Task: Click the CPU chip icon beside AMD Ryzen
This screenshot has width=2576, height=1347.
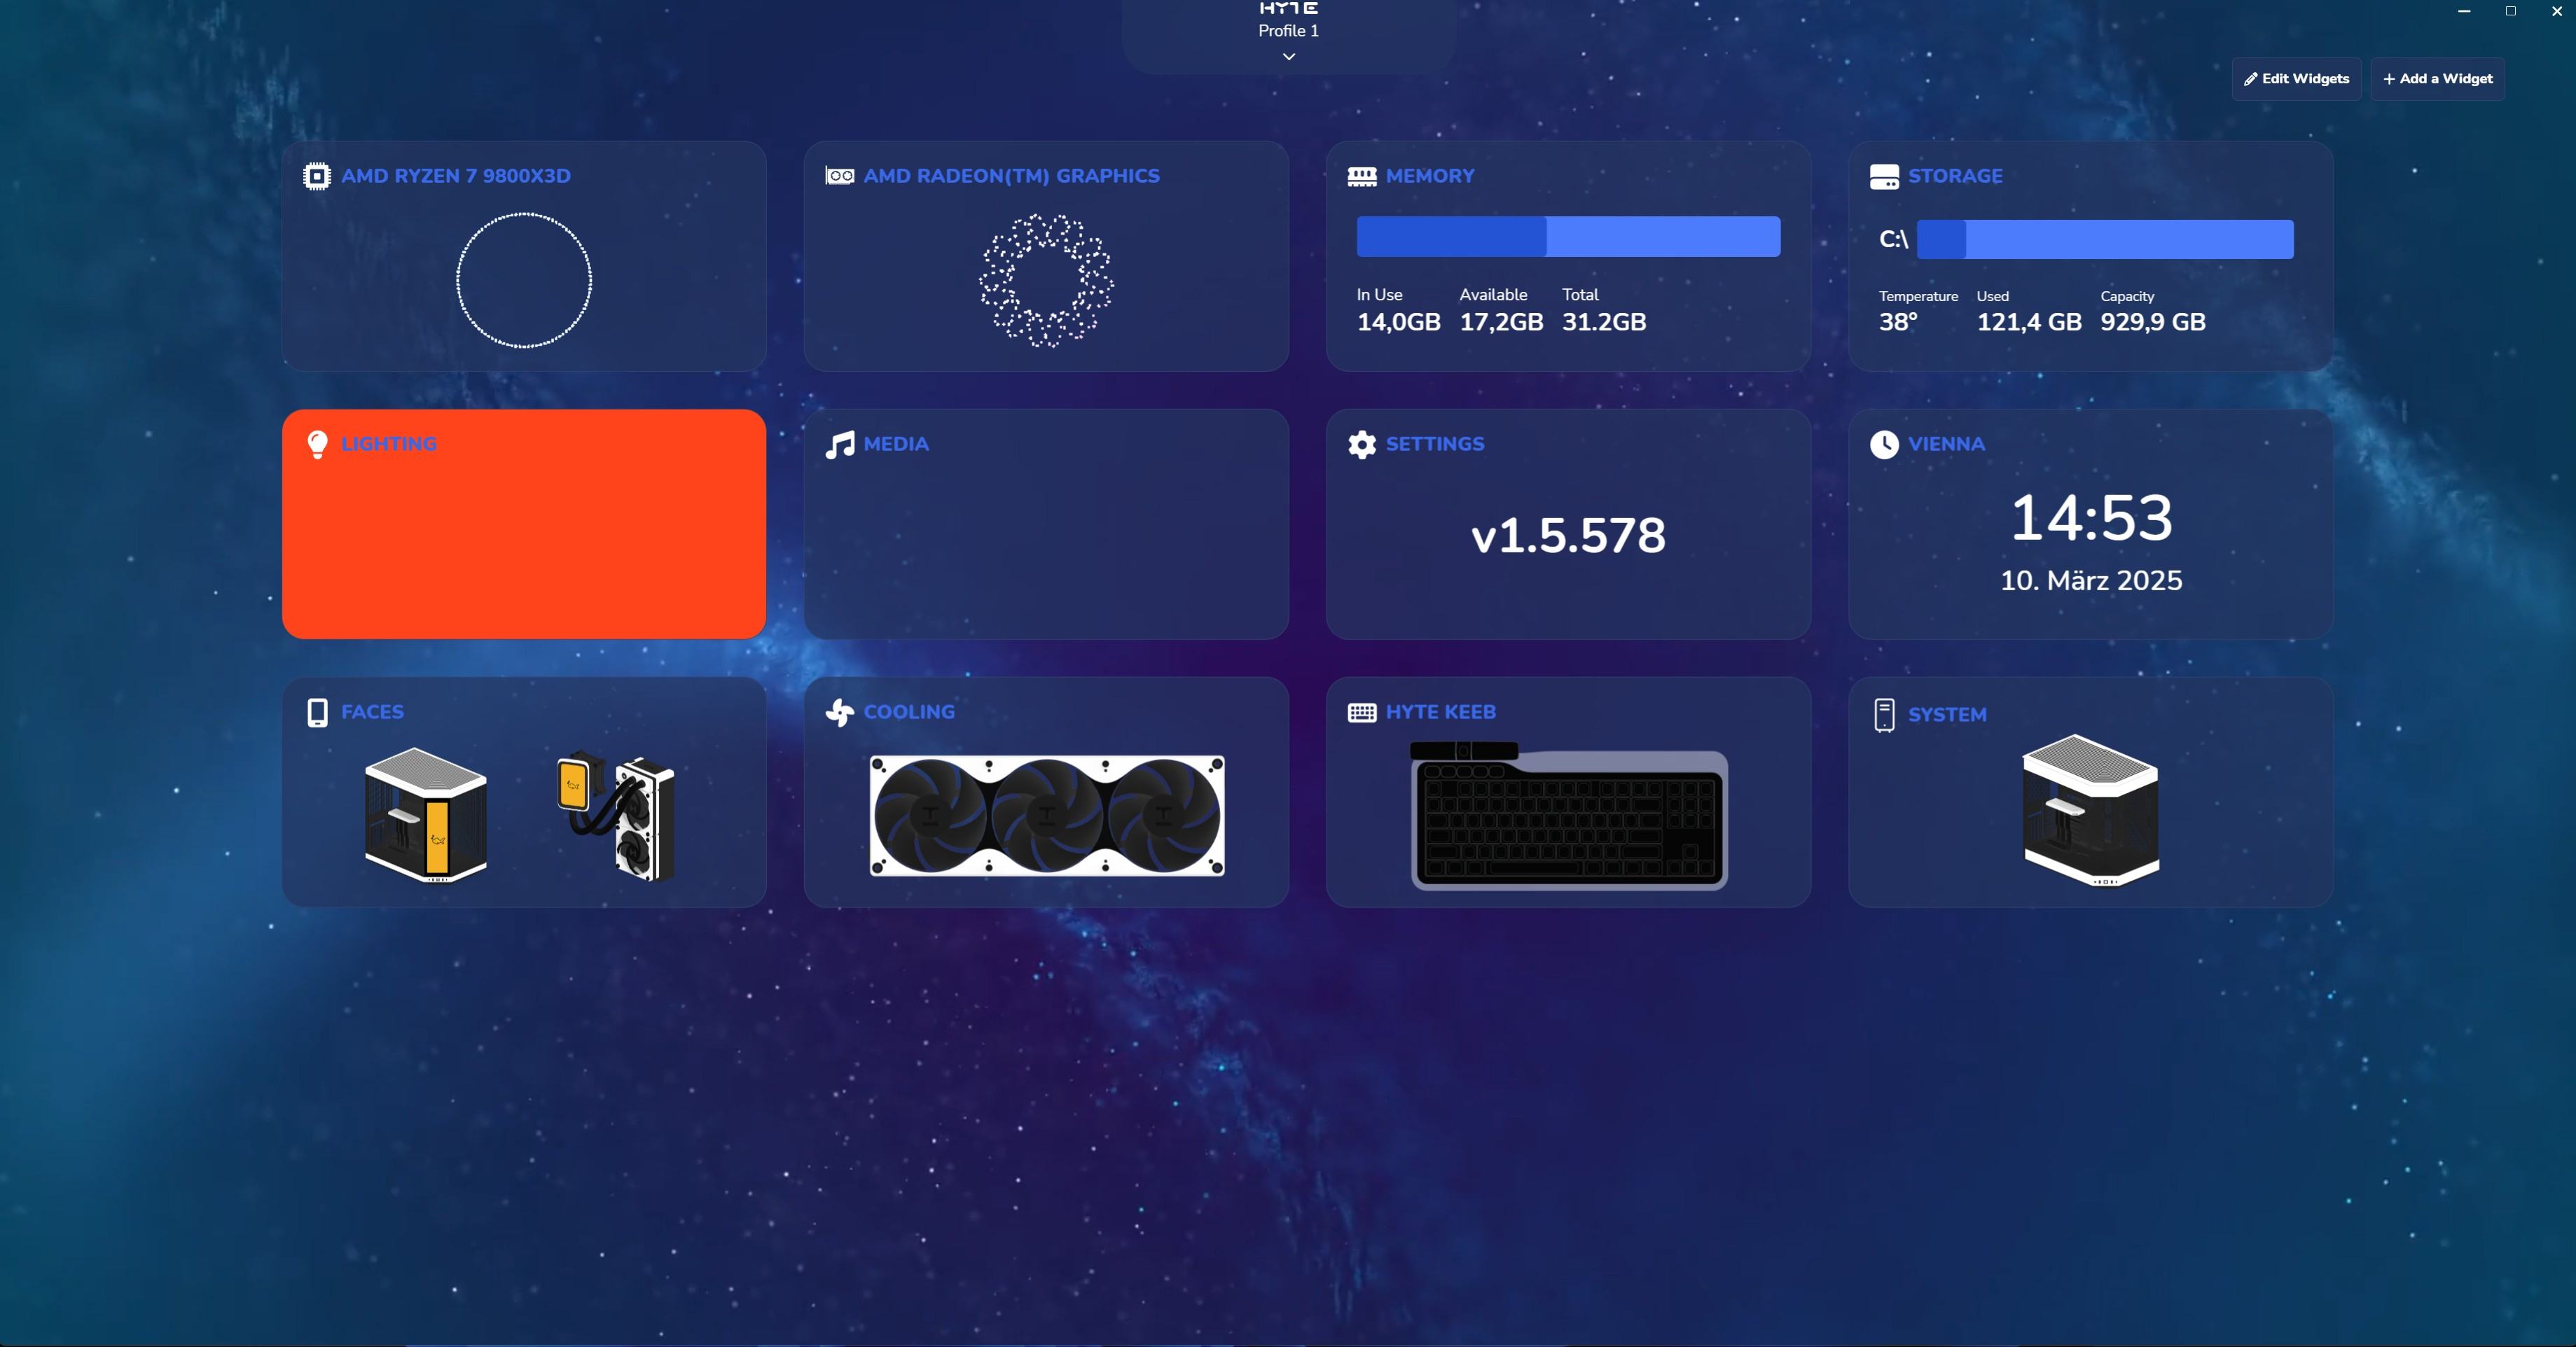Action: [x=316, y=176]
